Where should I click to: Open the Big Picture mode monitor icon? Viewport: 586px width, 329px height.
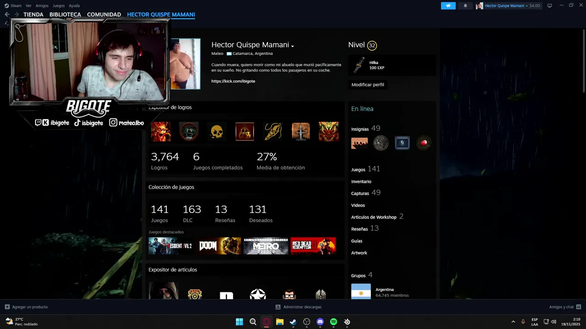(x=550, y=5)
